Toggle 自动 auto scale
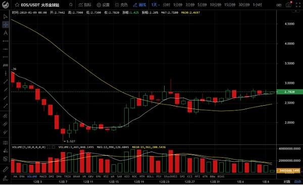 coord(297,181)
